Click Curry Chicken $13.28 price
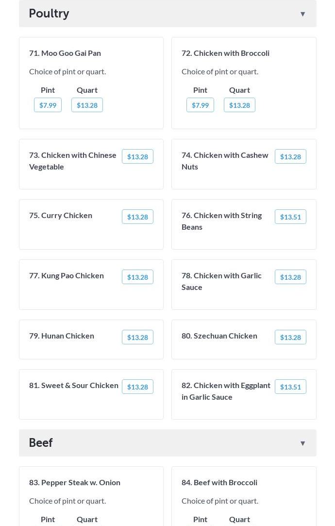The height and width of the screenshot is (526, 335). pos(137,217)
